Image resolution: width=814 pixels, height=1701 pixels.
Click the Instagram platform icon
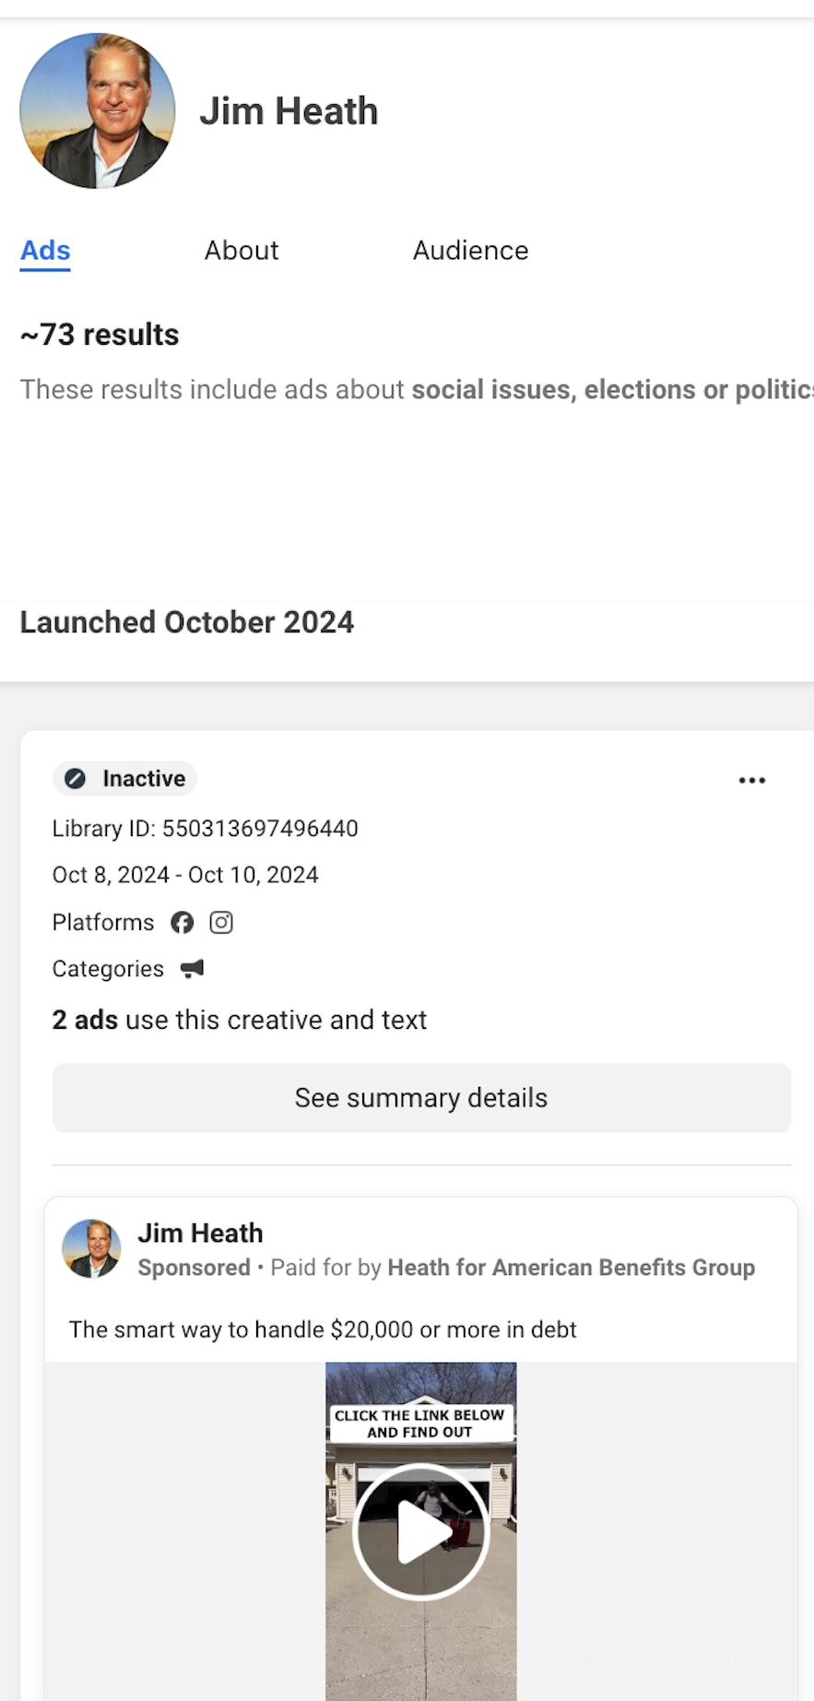[221, 922]
